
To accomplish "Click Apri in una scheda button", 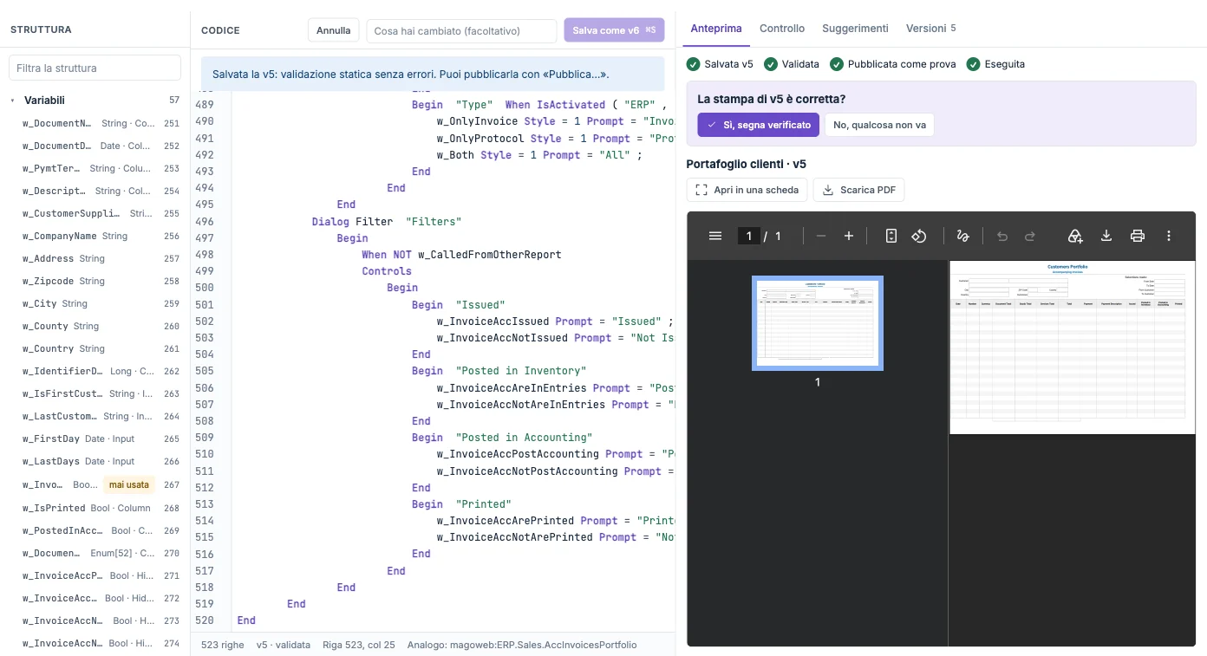I will tap(747, 190).
